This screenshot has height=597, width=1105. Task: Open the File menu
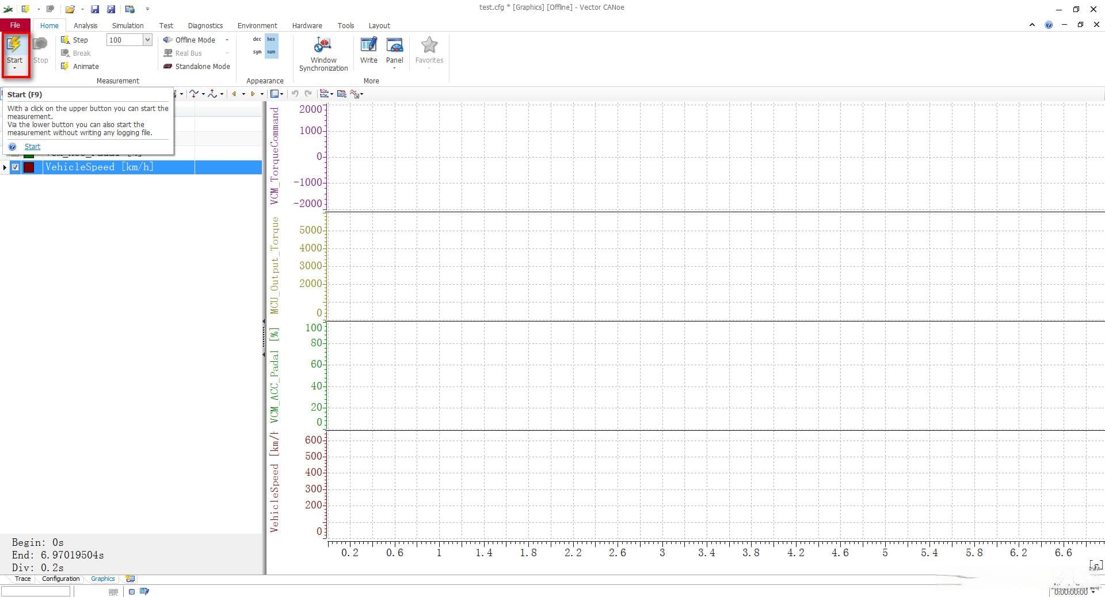click(15, 25)
